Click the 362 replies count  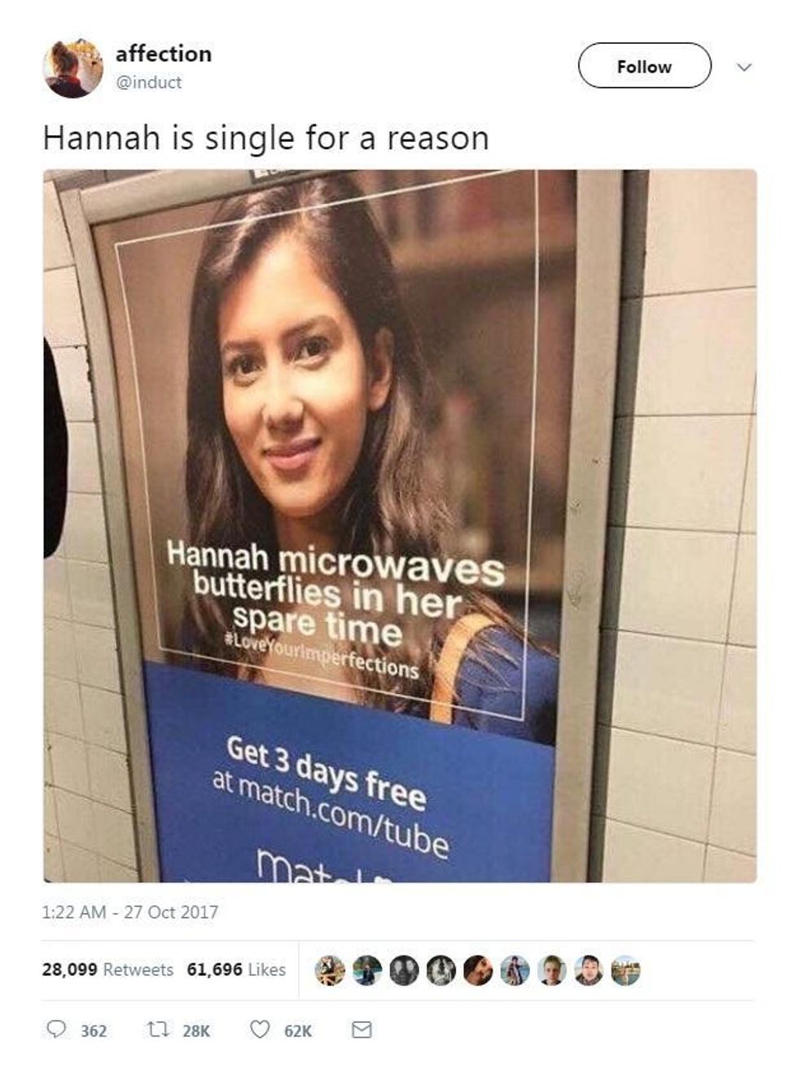[x=94, y=1031]
